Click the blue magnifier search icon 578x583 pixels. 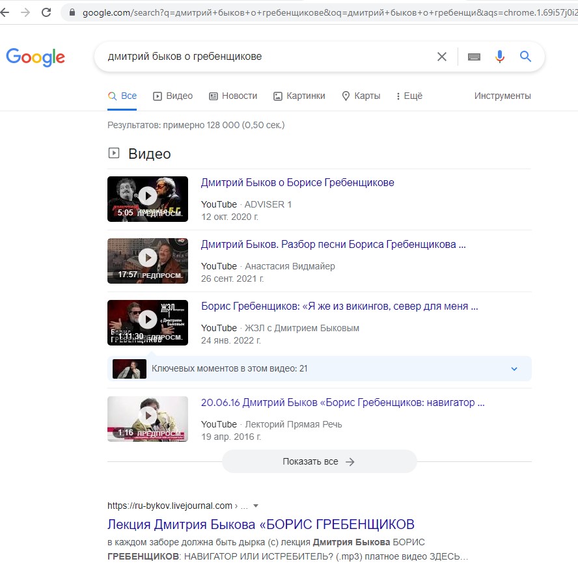pyautogui.click(x=525, y=57)
